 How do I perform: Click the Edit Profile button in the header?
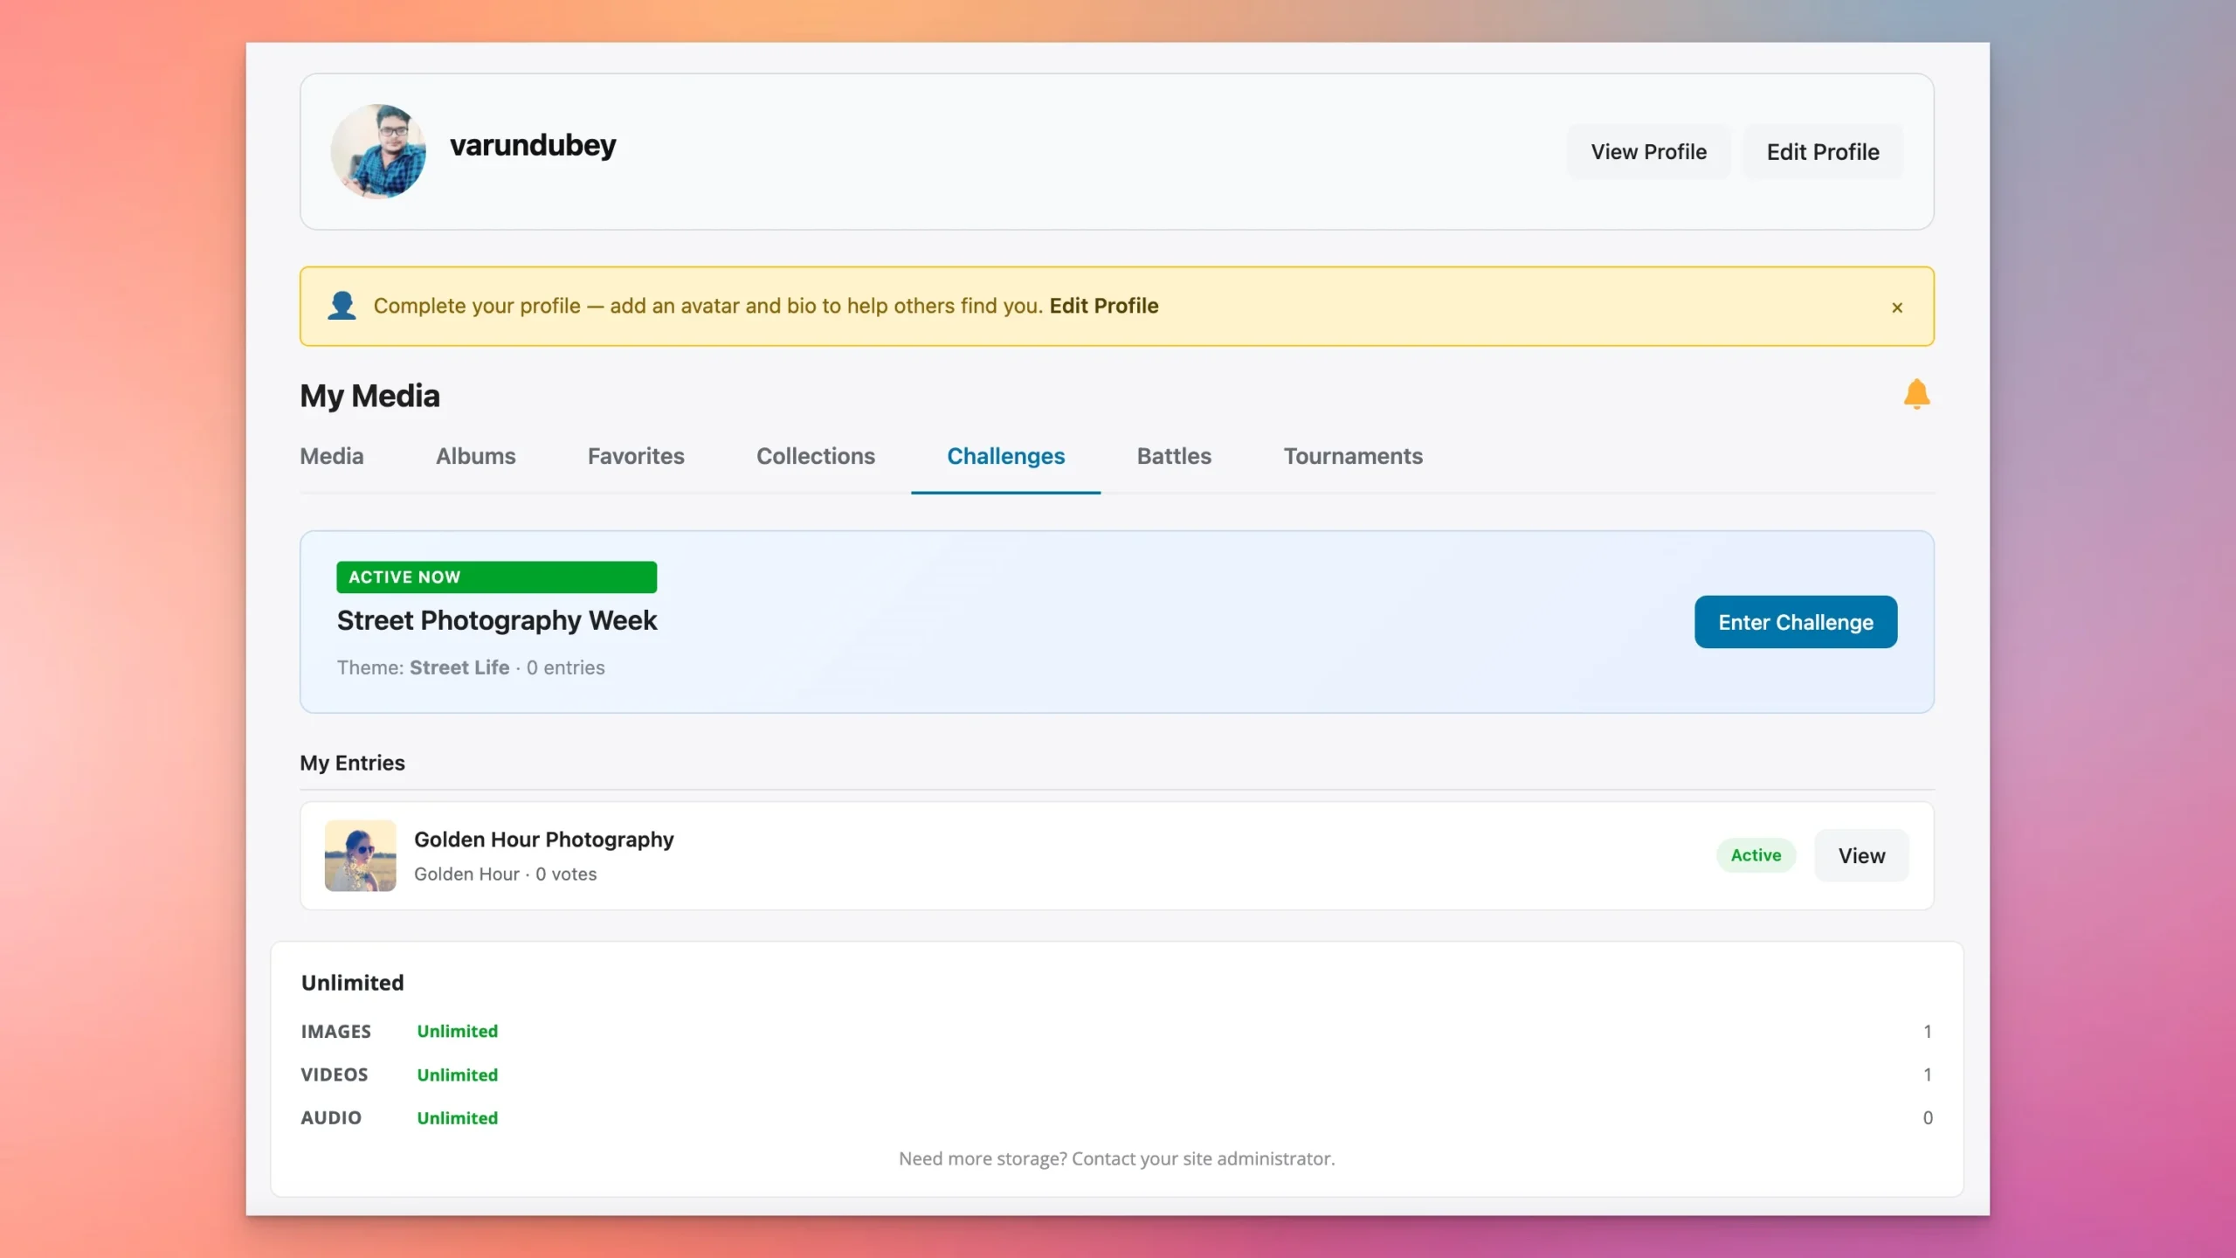tap(1822, 152)
